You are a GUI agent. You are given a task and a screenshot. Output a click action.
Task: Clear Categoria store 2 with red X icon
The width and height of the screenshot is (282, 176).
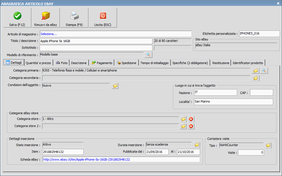point(191,126)
